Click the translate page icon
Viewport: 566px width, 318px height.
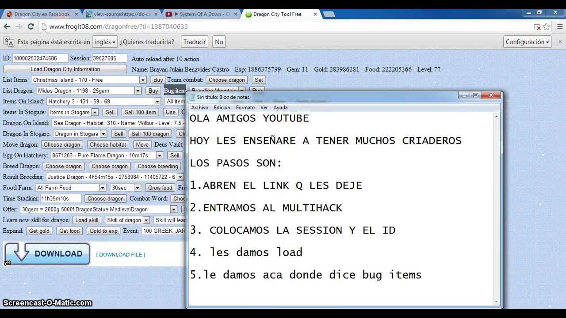click(8, 42)
